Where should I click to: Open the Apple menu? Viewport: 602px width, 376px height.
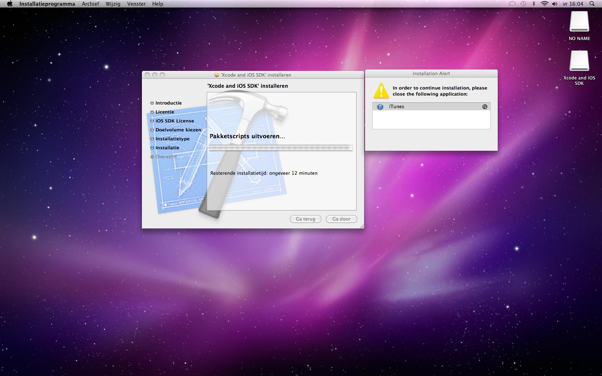(x=10, y=4)
